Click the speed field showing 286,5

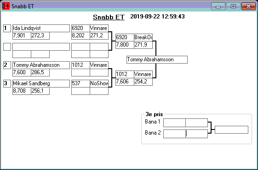[40, 72]
